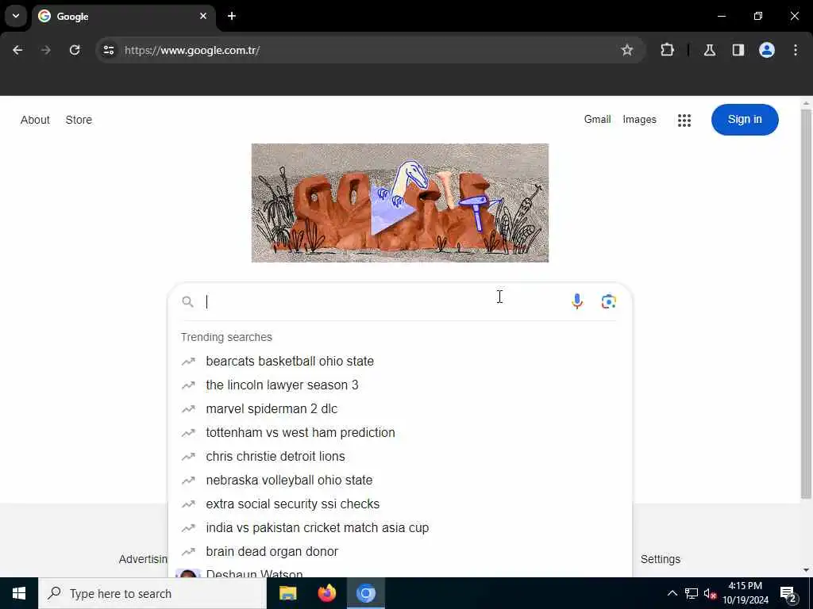Select the Google browser tab
813x609 pixels.
pos(123,16)
